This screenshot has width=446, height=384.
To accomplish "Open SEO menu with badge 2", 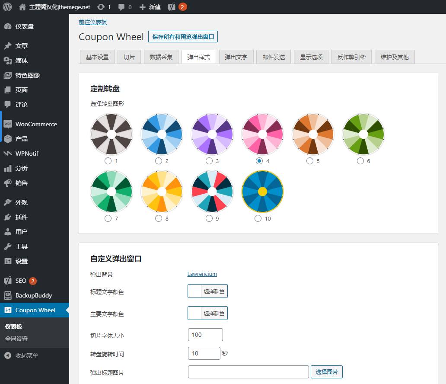I will pos(35,281).
